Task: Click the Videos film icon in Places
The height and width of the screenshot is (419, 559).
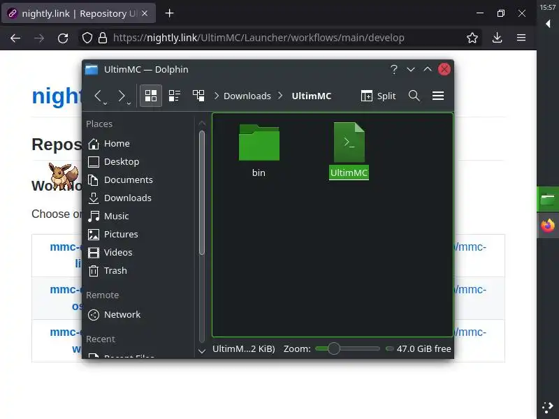Action: coord(94,253)
